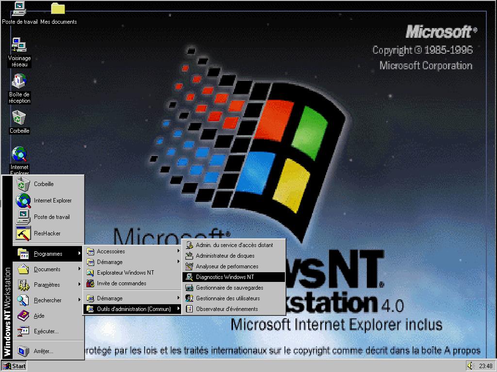Launch Invite de commandes
This screenshot has height=372, width=497.
[121, 283]
